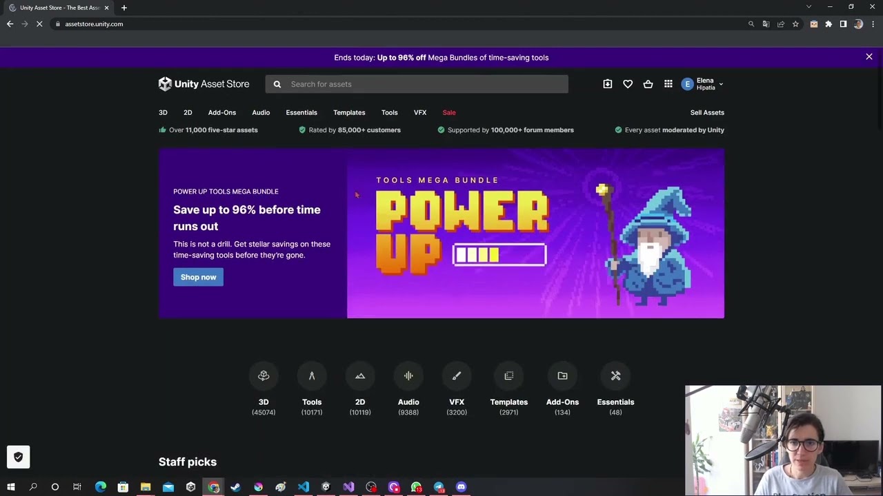Click 'Supported by 100,000+ forum members' text
The width and height of the screenshot is (883, 496).
point(510,130)
